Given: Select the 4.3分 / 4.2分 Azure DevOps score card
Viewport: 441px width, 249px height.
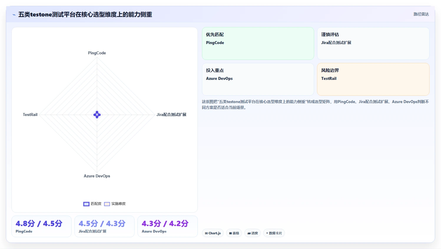Looking at the screenshot, I should pyautogui.click(x=168, y=226).
